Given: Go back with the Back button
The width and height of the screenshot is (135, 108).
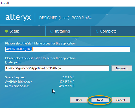Looking at the screenshot, I should coord(79,100).
